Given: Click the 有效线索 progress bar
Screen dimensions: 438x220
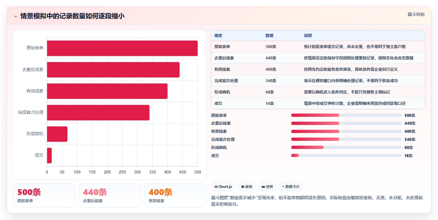Looking at the screenshot, I should pyautogui.click(x=346, y=131).
